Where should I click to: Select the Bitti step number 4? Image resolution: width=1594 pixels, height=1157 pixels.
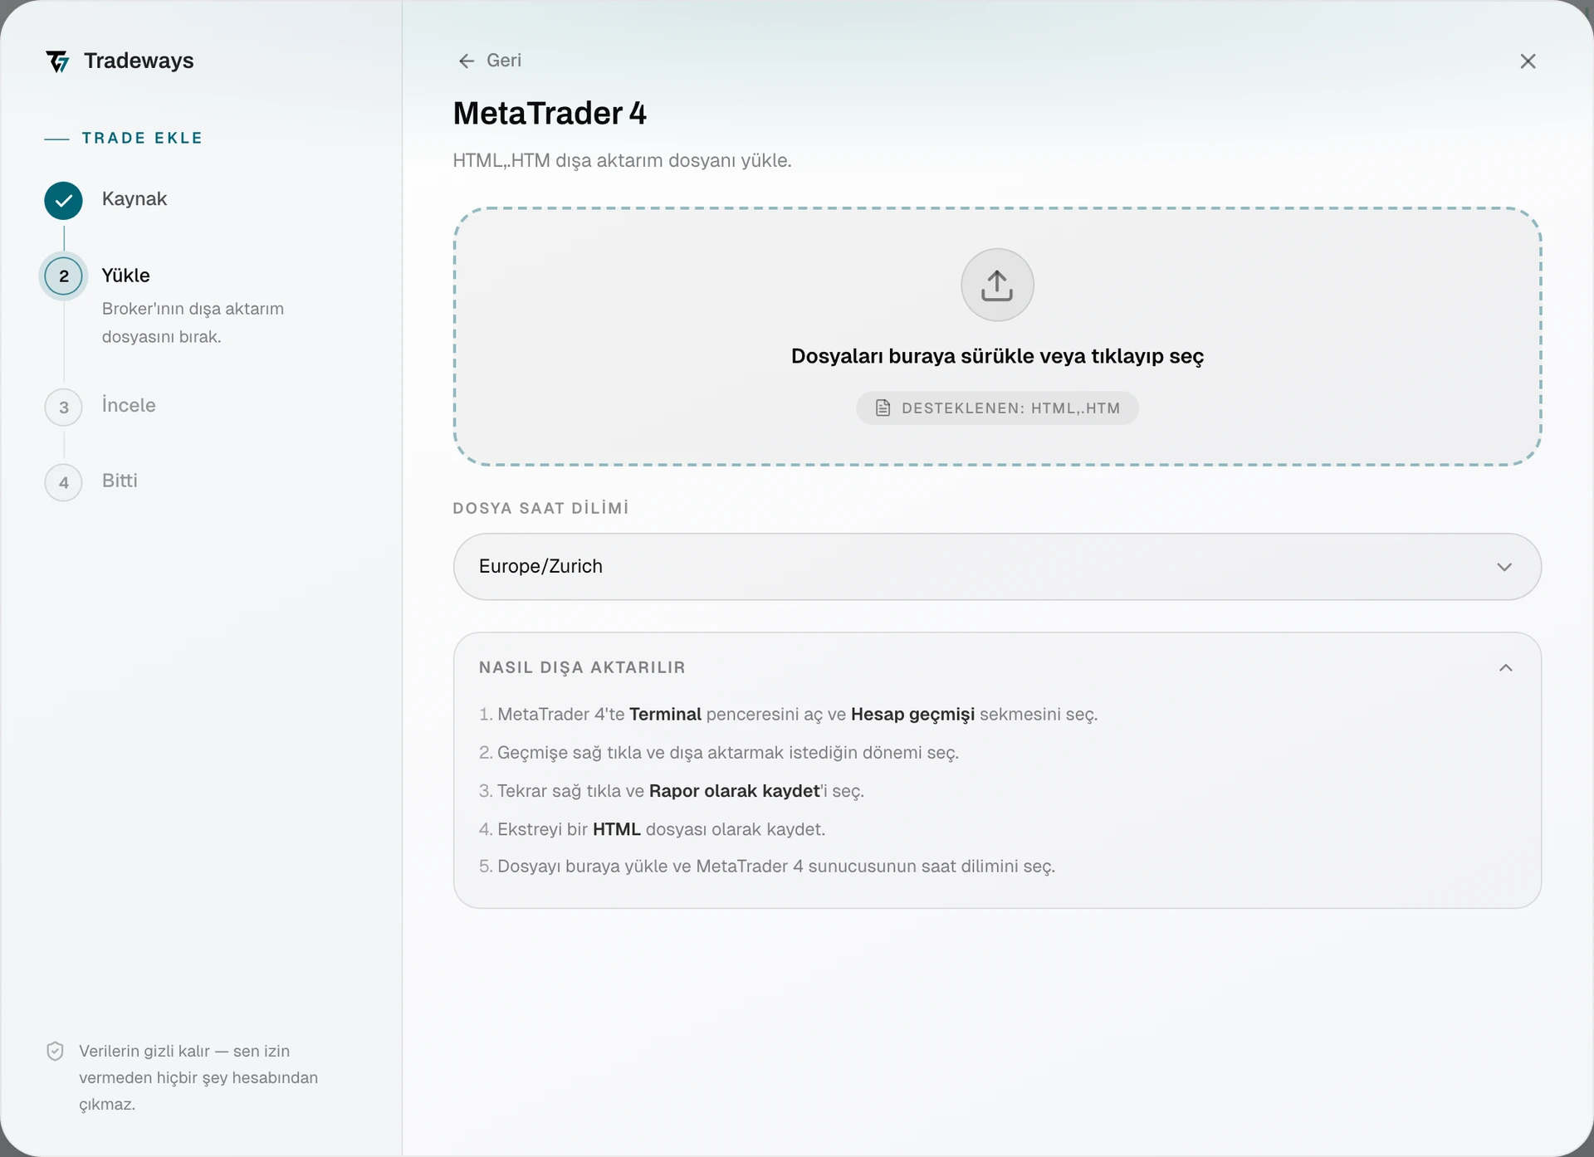click(x=64, y=483)
